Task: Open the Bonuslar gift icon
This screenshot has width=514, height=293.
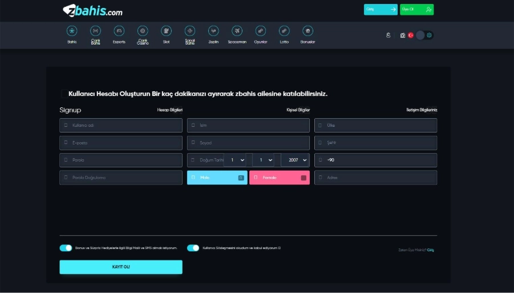Action: [307, 31]
